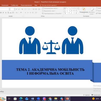Select the right brace shape
The image size is (101, 101).
click(x=74, y=13)
